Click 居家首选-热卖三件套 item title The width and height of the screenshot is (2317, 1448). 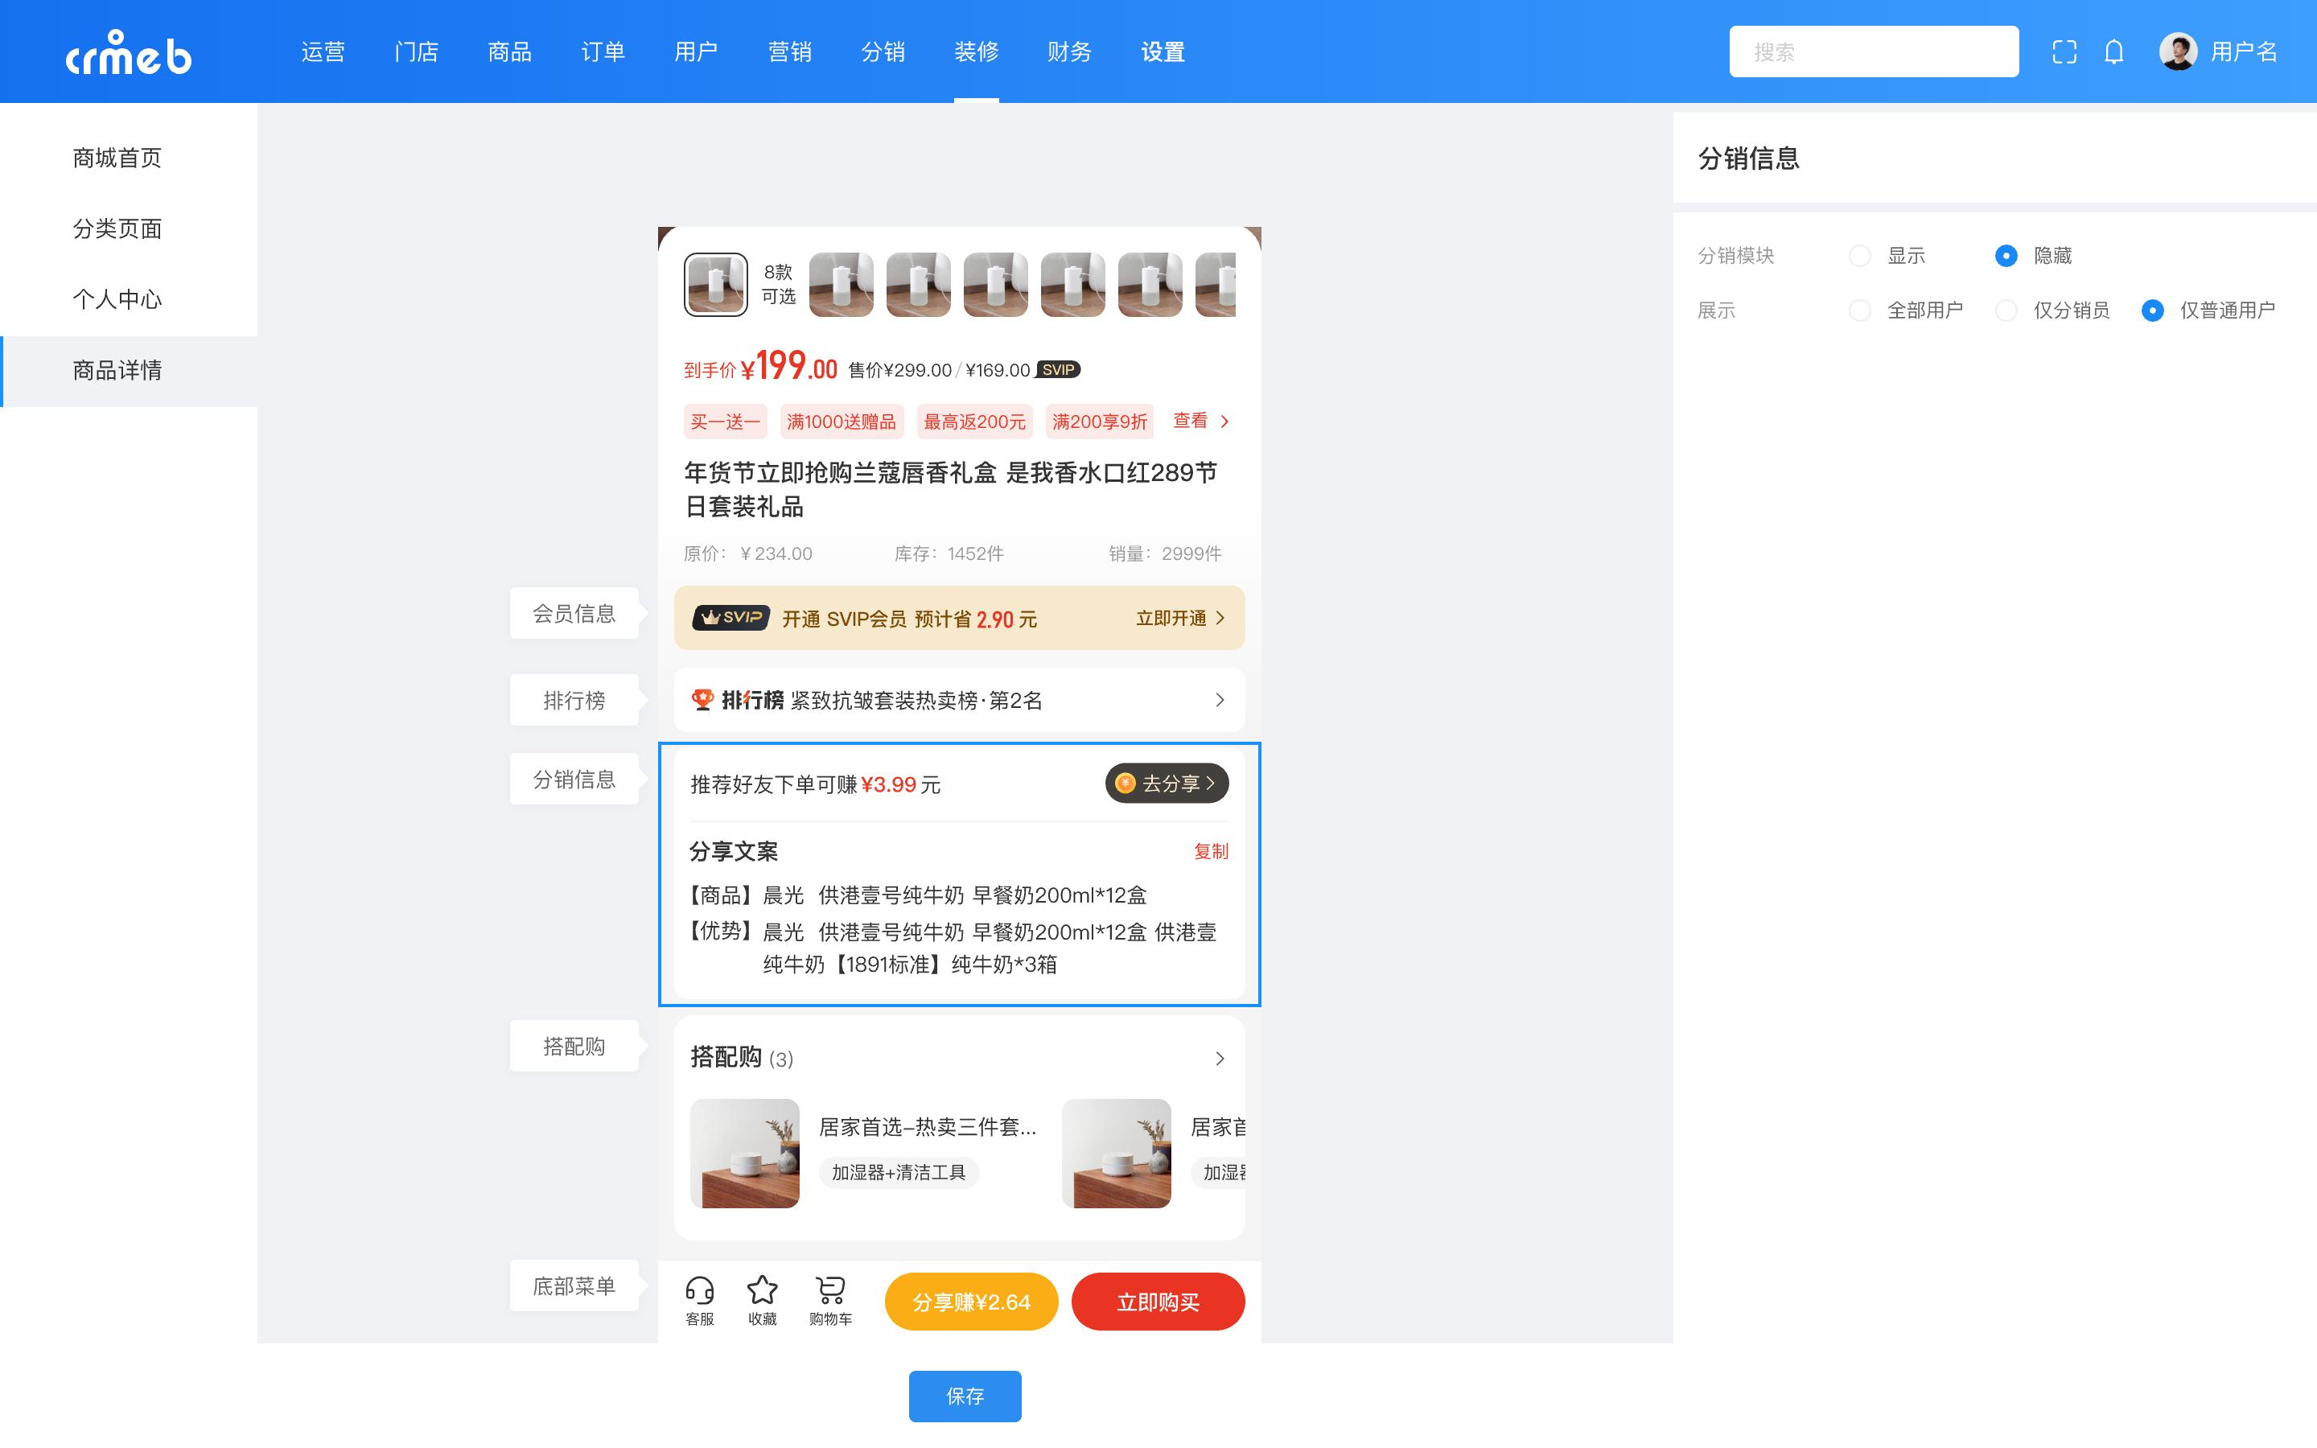[x=927, y=1127]
